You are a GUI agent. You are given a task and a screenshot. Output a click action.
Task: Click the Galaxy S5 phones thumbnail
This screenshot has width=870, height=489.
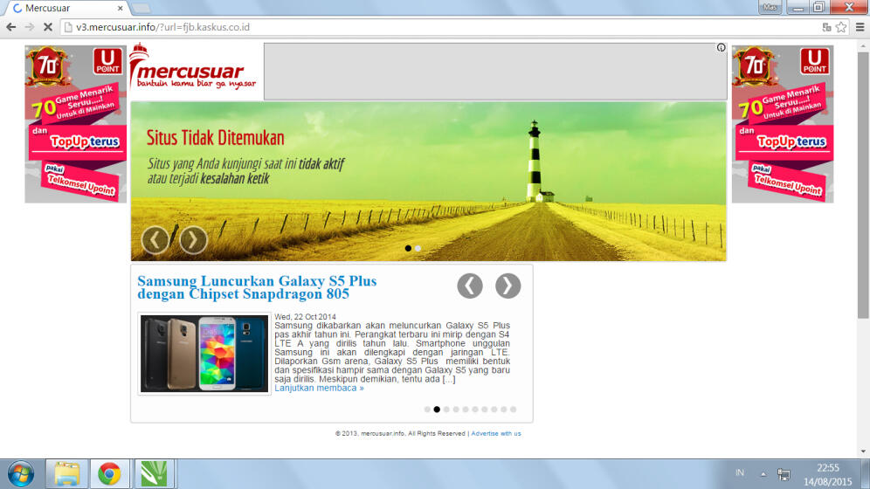(x=204, y=354)
